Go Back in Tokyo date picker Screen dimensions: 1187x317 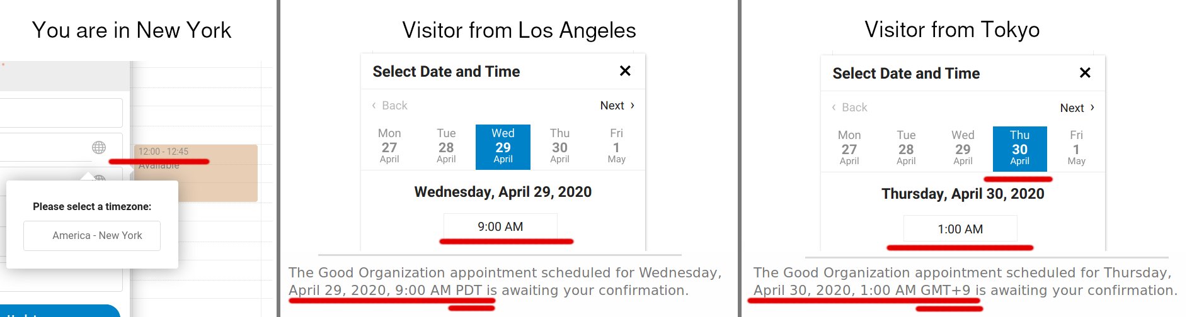(x=850, y=108)
